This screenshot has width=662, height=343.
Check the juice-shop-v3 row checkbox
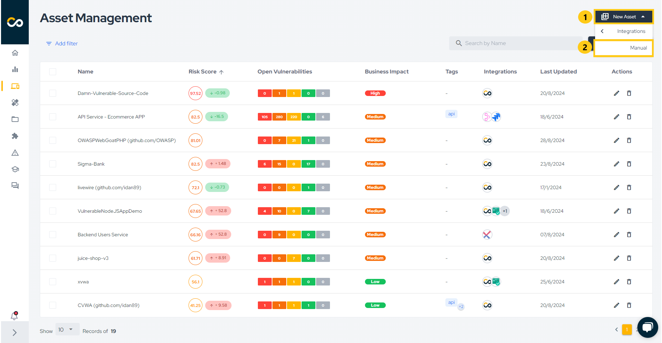[53, 258]
